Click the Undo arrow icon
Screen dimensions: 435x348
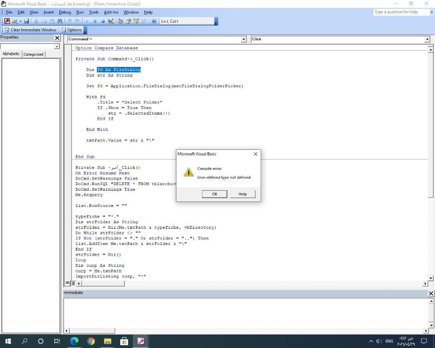pos(69,21)
